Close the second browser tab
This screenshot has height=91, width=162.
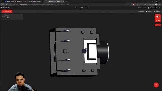43,2
